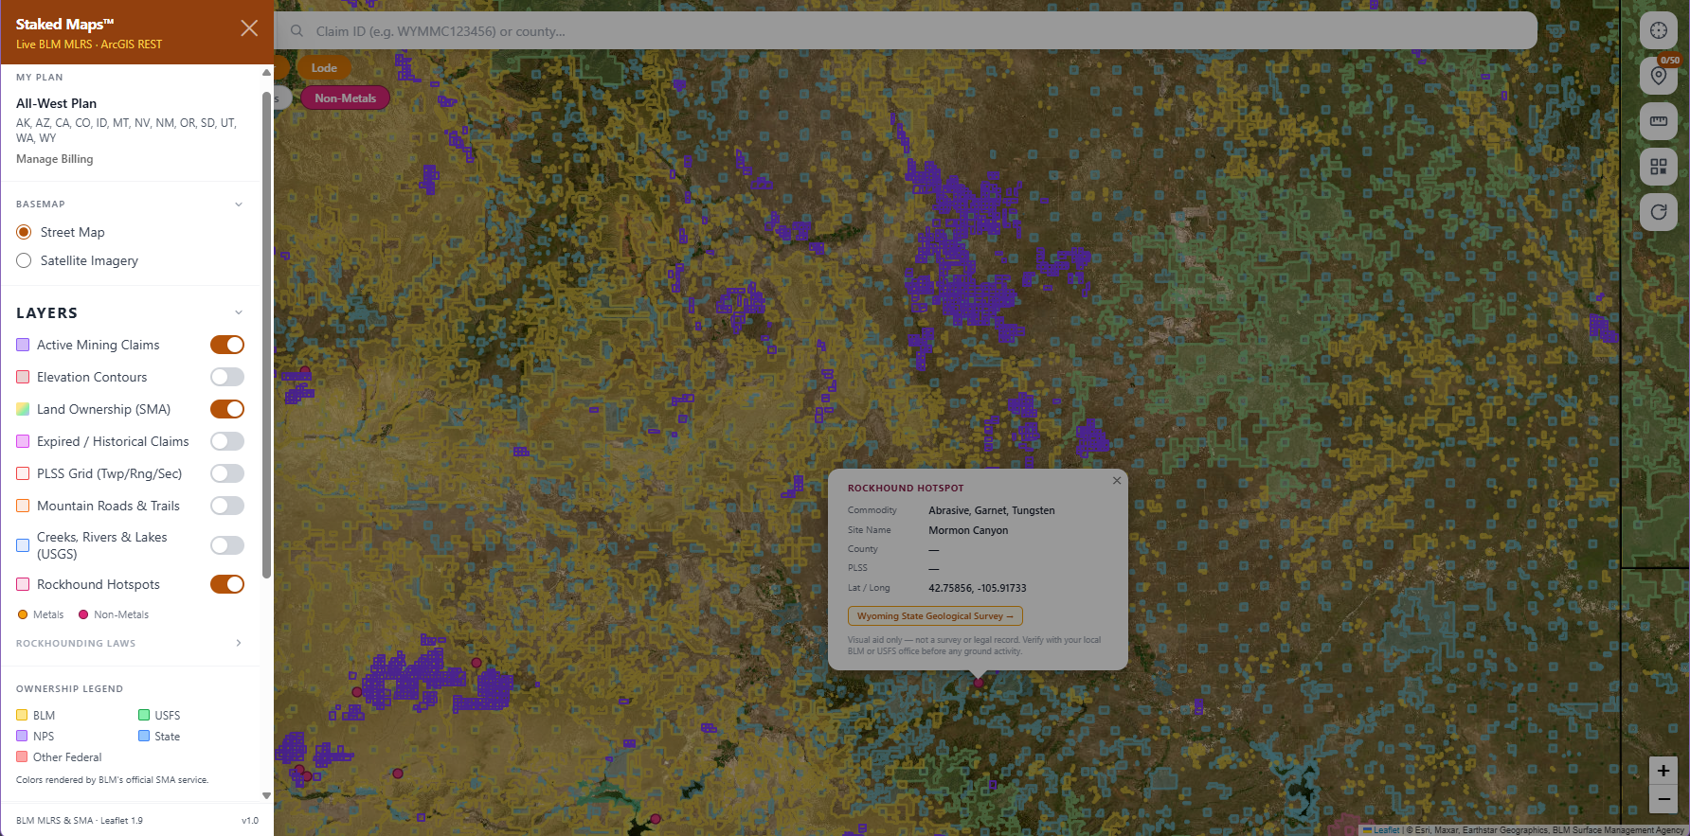Click the Other Federal pink ownership swatch
This screenshot has height=836, width=1690.
[22, 756]
